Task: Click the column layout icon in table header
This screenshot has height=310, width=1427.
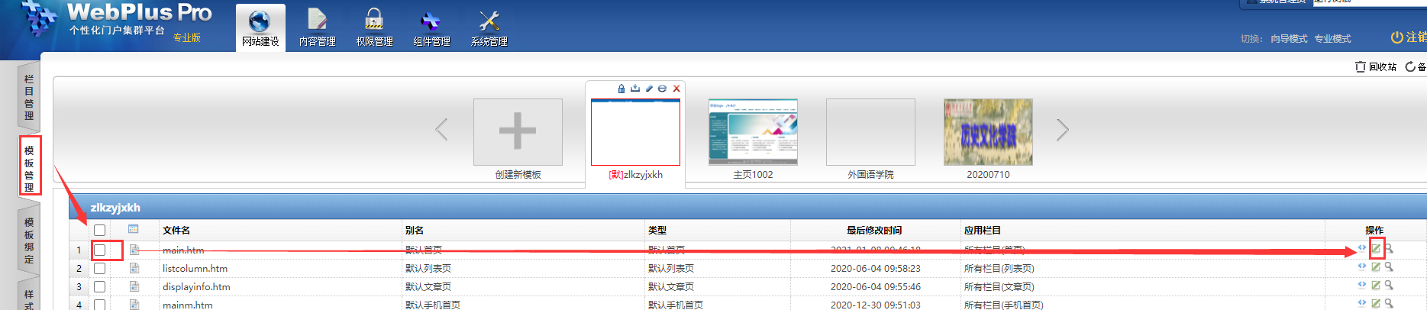Action: (134, 229)
